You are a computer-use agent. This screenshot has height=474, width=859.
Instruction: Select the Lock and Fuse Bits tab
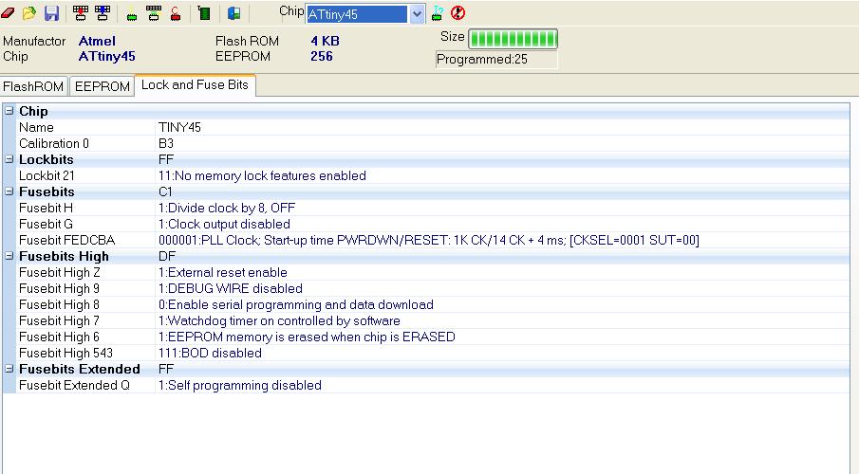(195, 85)
